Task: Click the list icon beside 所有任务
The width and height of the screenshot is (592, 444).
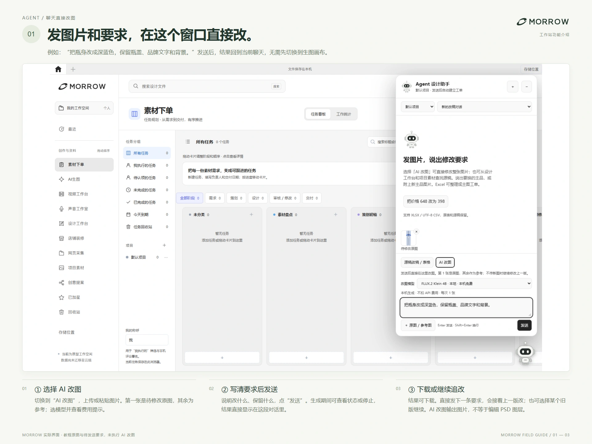Action: coord(188,142)
